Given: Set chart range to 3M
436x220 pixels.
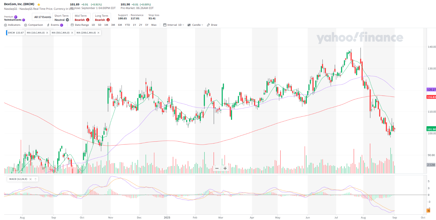Looking at the screenshot, I should click(x=113, y=25).
